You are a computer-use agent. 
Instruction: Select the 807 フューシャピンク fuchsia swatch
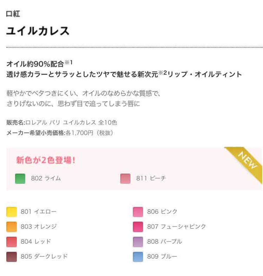[138, 227]
